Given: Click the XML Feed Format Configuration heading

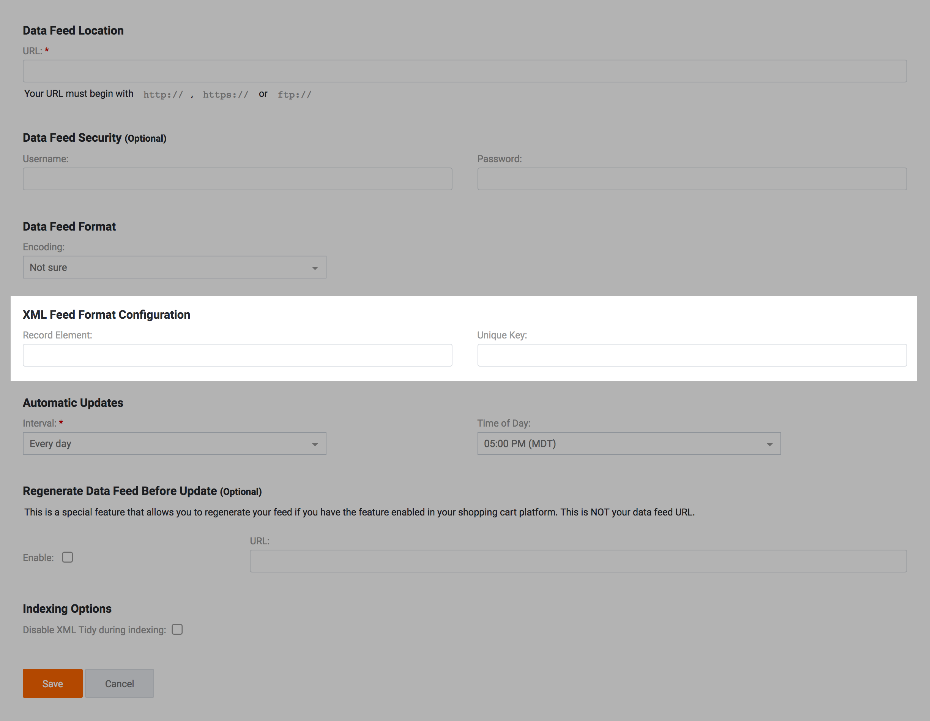Looking at the screenshot, I should (x=106, y=315).
